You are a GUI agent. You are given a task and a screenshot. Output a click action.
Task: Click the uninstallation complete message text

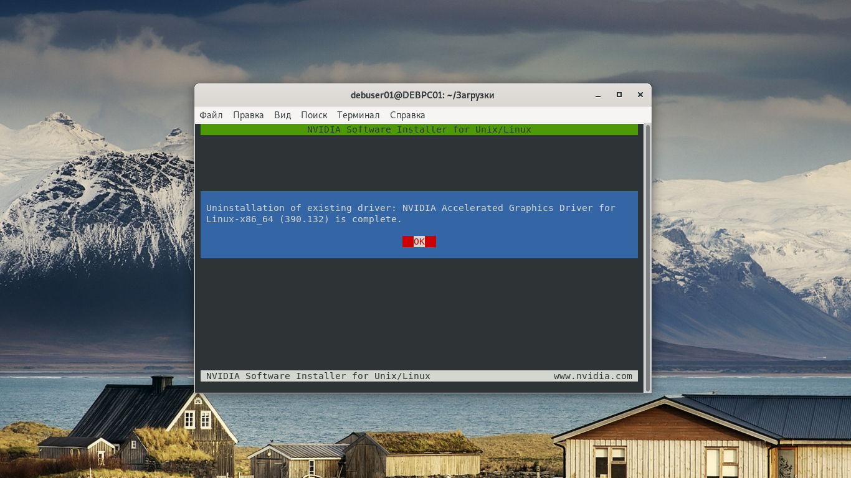tap(411, 213)
